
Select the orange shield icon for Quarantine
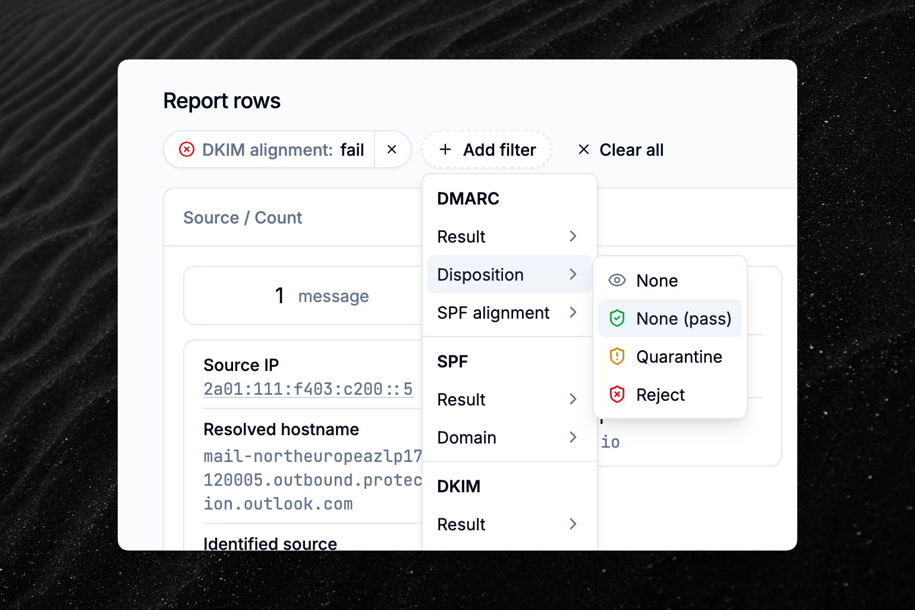(618, 356)
